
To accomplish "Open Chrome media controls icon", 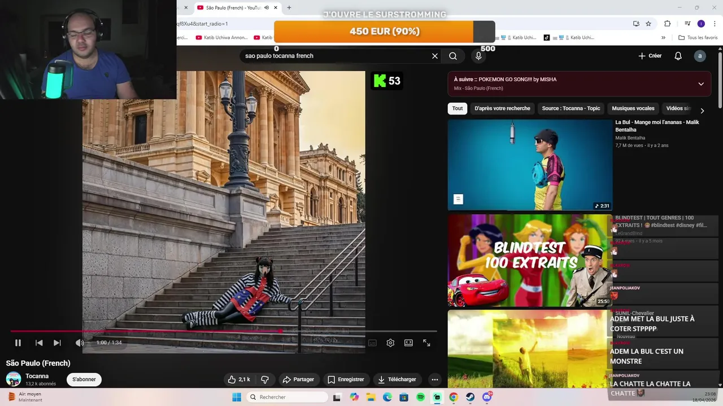I will (687, 24).
